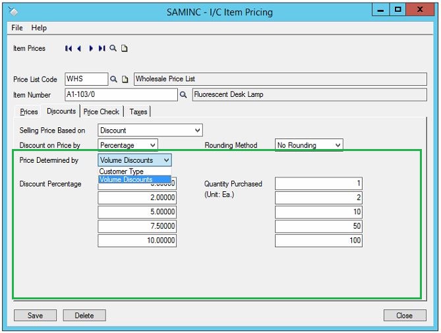Open the Price List Code finder
This screenshot has height=333, width=441.
point(113,79)
